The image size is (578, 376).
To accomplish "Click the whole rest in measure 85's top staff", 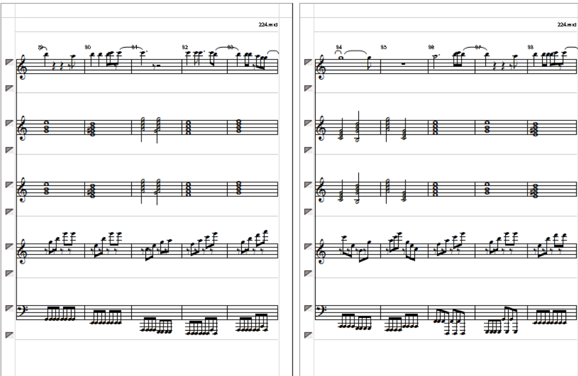I will coord(403,64).
